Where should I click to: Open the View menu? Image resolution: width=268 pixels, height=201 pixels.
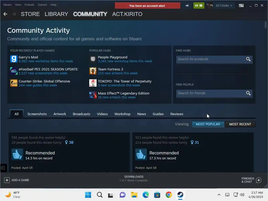coord(18,5)
